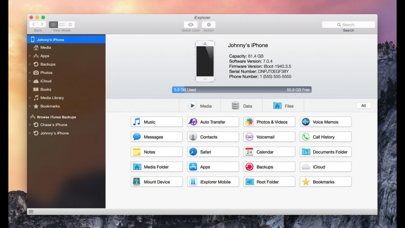Expand Chase's iPhone backup entry

tap(30, 125)
